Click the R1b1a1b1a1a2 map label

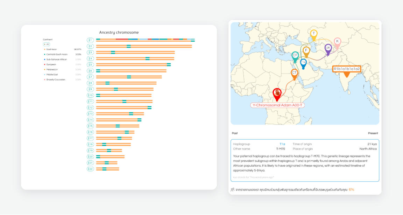tap(347, 69)
